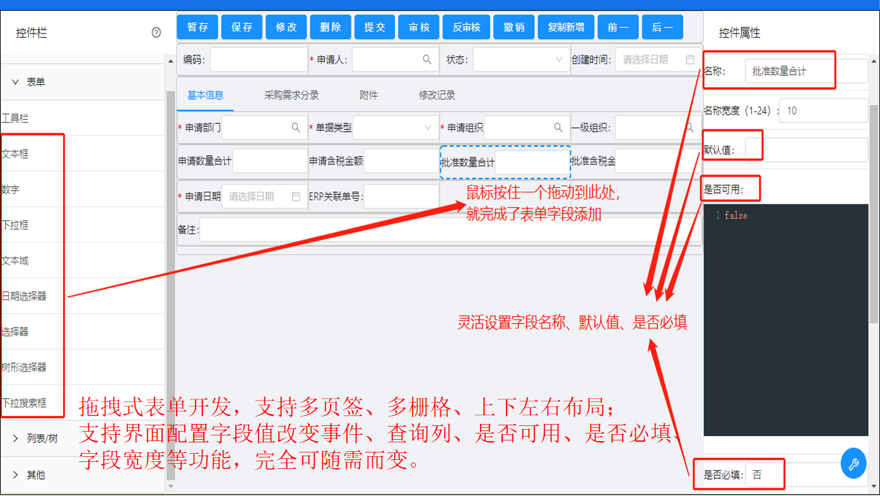
Task: Click the search icon in 申请组织 field
Action: click(558, 127)
